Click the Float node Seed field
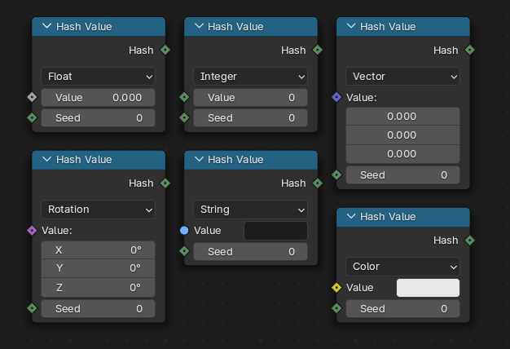This screenshot has height=349, width=510. tap(99, 118)
